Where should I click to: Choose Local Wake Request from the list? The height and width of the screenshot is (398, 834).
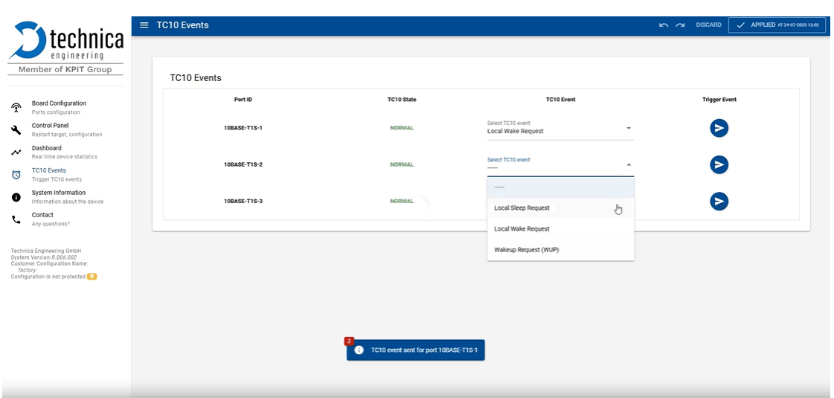tap(522, 229)
